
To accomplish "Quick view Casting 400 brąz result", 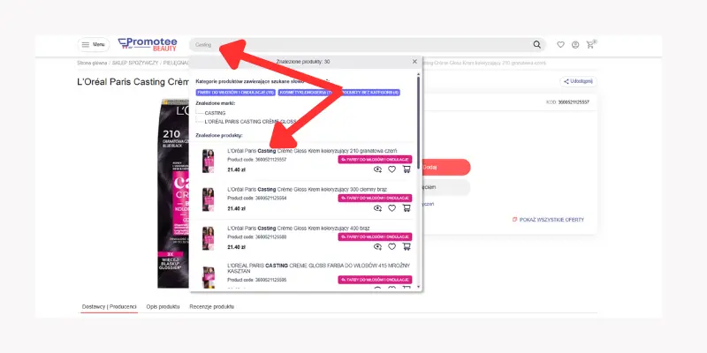I will tap(378, 247).
